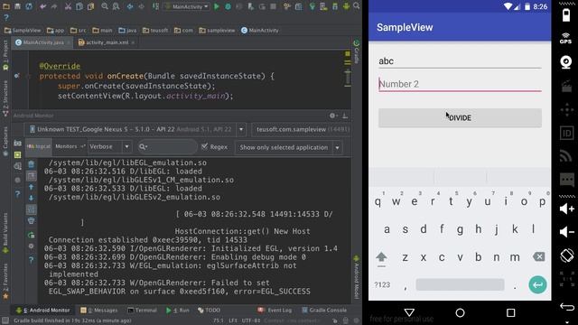578x325 pixels.
Task: Tap the keyboard space bar
Action: tap(460, 285)
